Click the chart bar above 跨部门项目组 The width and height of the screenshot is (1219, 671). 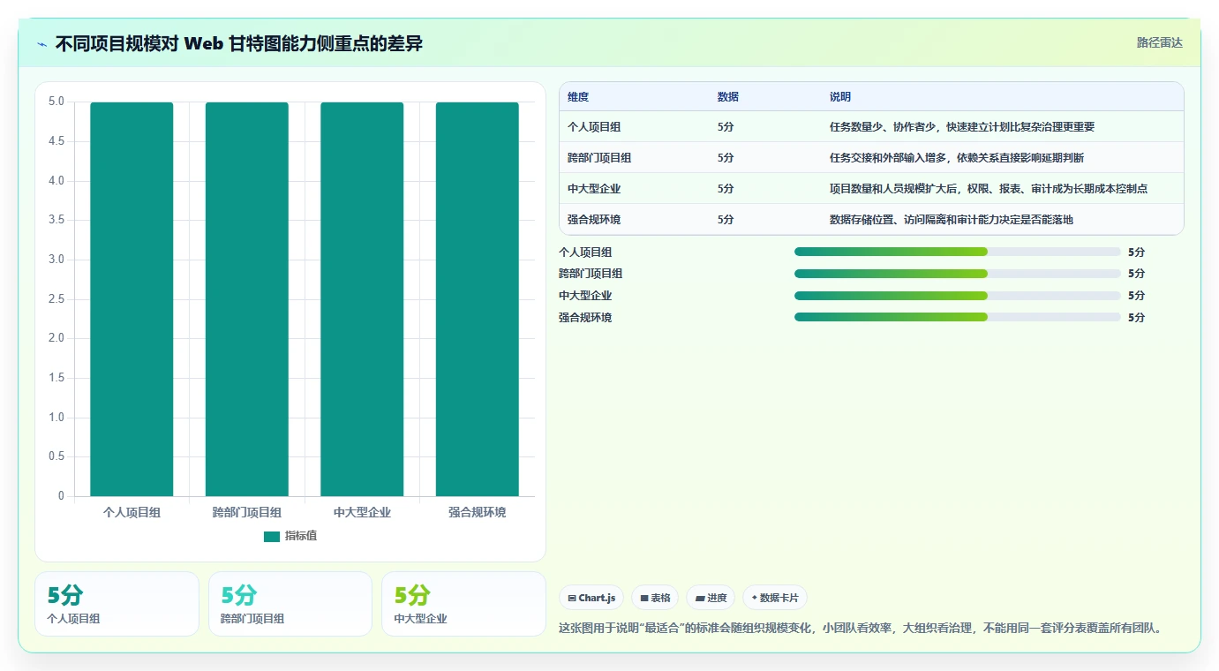point(247,299)
